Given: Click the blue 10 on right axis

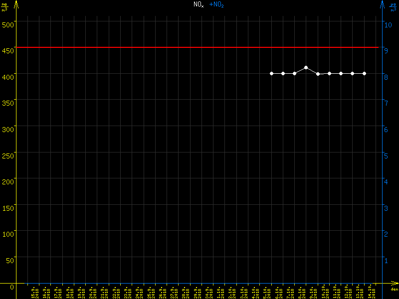Looking at the screenshot, I should 387,23.
